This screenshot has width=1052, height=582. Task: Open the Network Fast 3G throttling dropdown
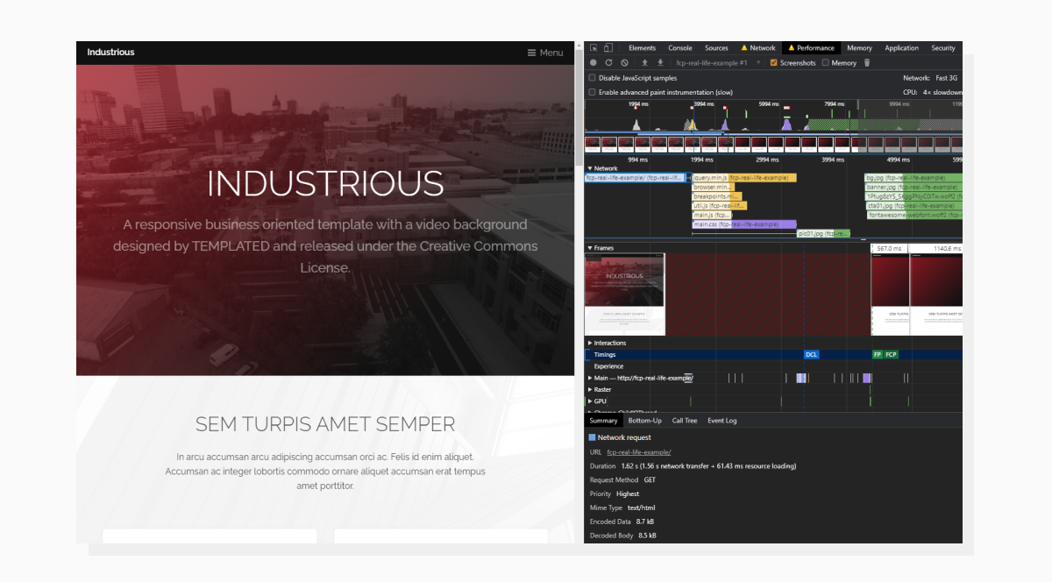tap(946, 77)
